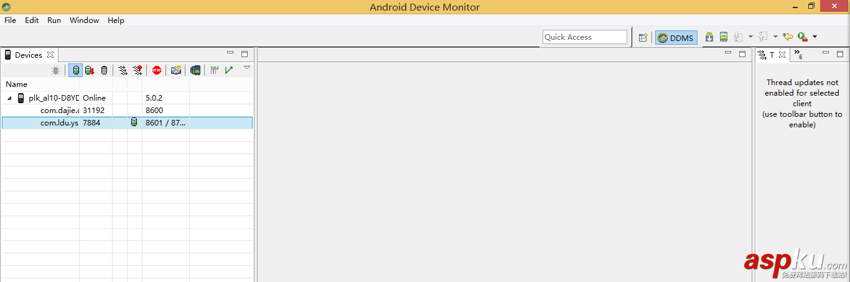Click the Dump HPROF file icon
Viewport: 850px width, 282px height.
(x=90, y=70)
